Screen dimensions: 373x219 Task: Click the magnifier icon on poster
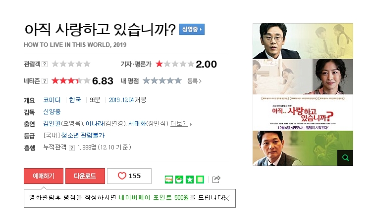pyautogui.click(x=345, y=158)
